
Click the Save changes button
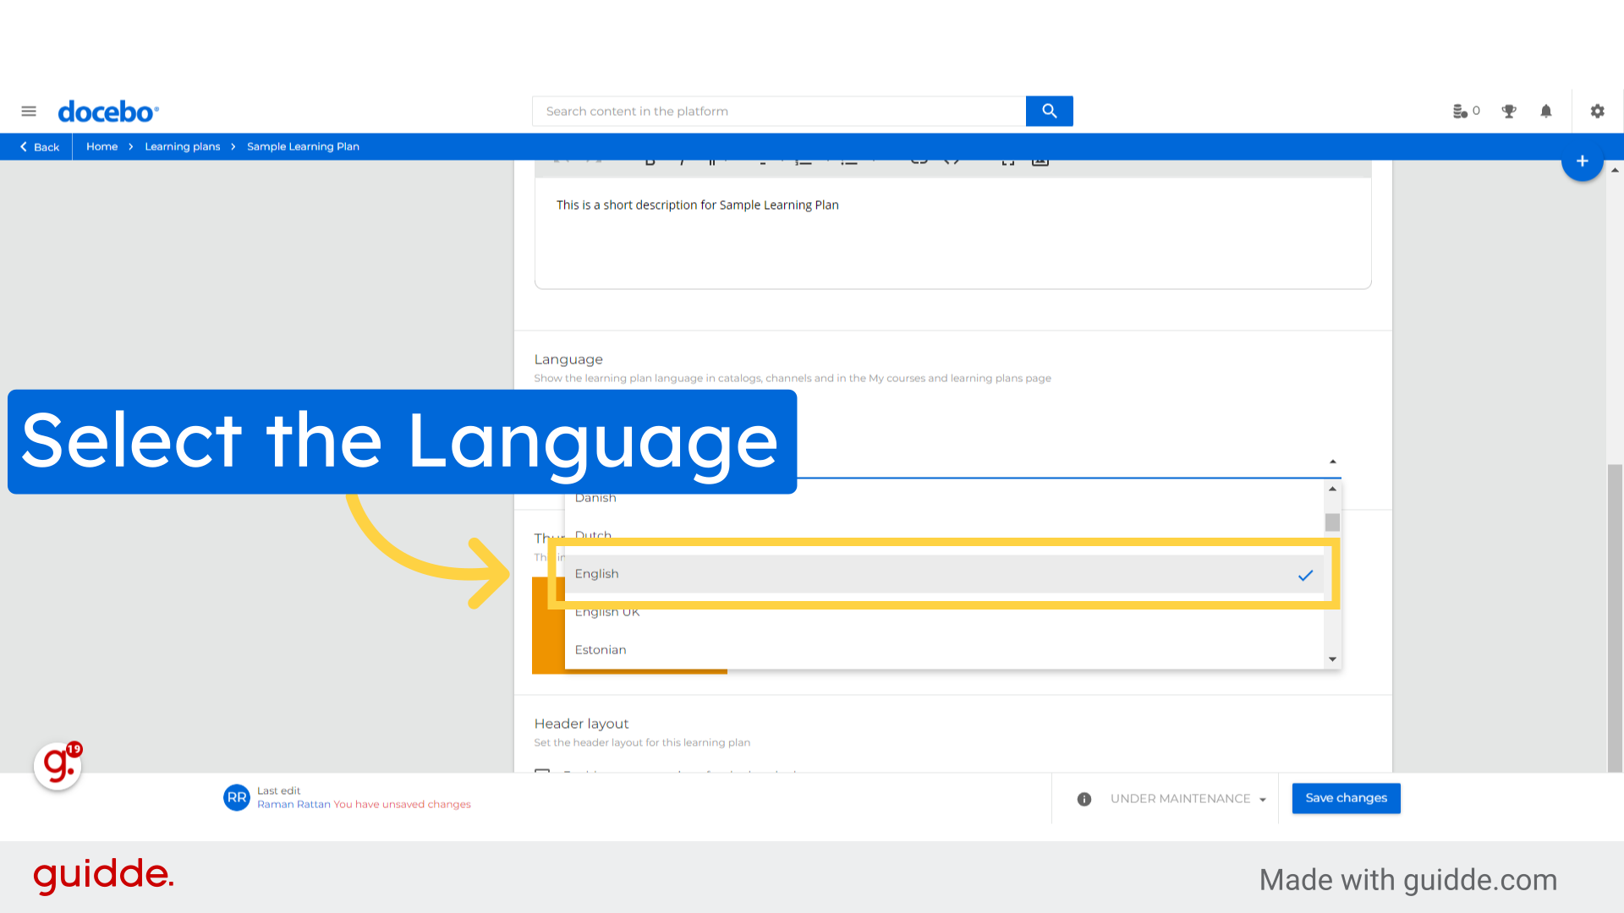[x=1346, y=798]
